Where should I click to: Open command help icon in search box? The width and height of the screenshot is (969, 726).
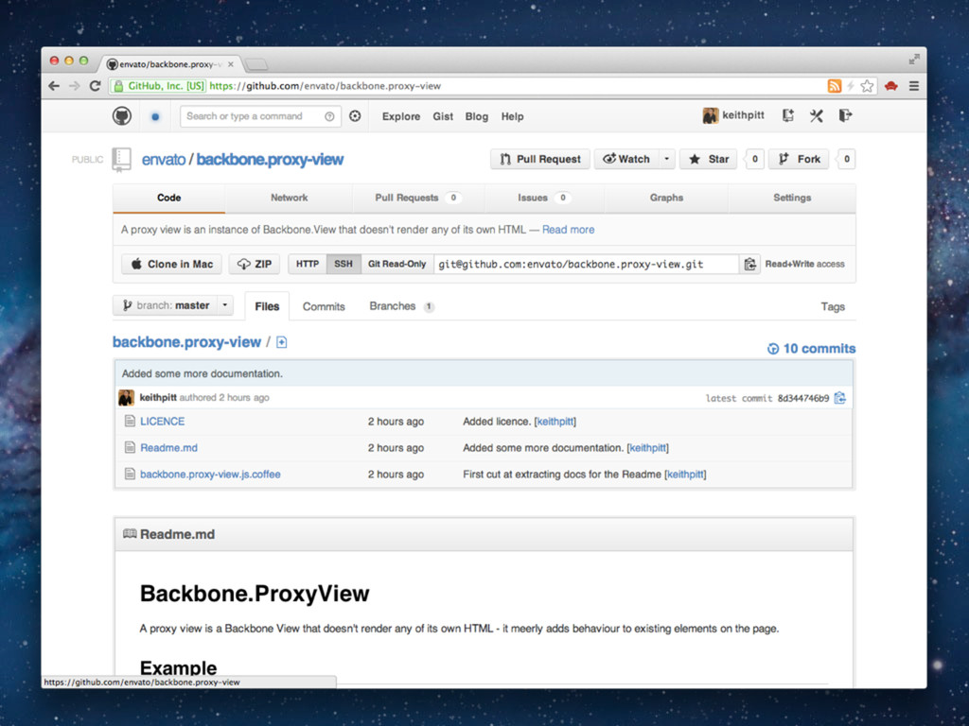[x=329, y=116]
